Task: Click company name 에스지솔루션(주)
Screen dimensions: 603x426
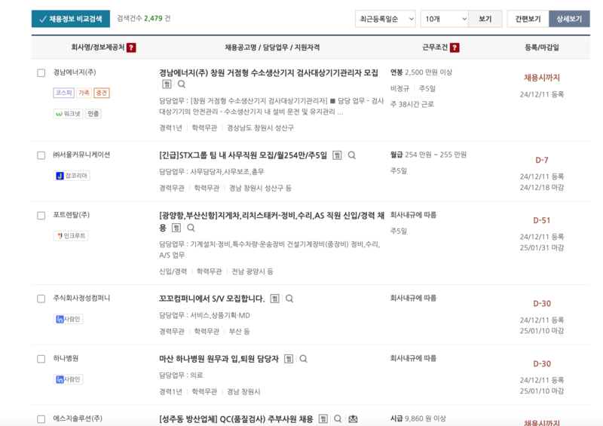Action: pyautogui.click(x=78, y=418)
